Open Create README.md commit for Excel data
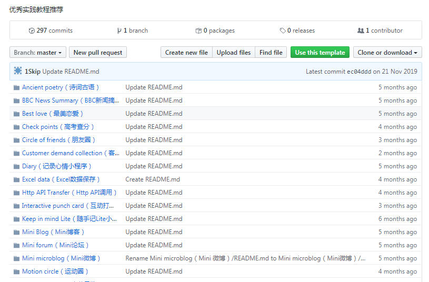Image resolution: width=429 pixels, height=282 pixels. point(153,179)
